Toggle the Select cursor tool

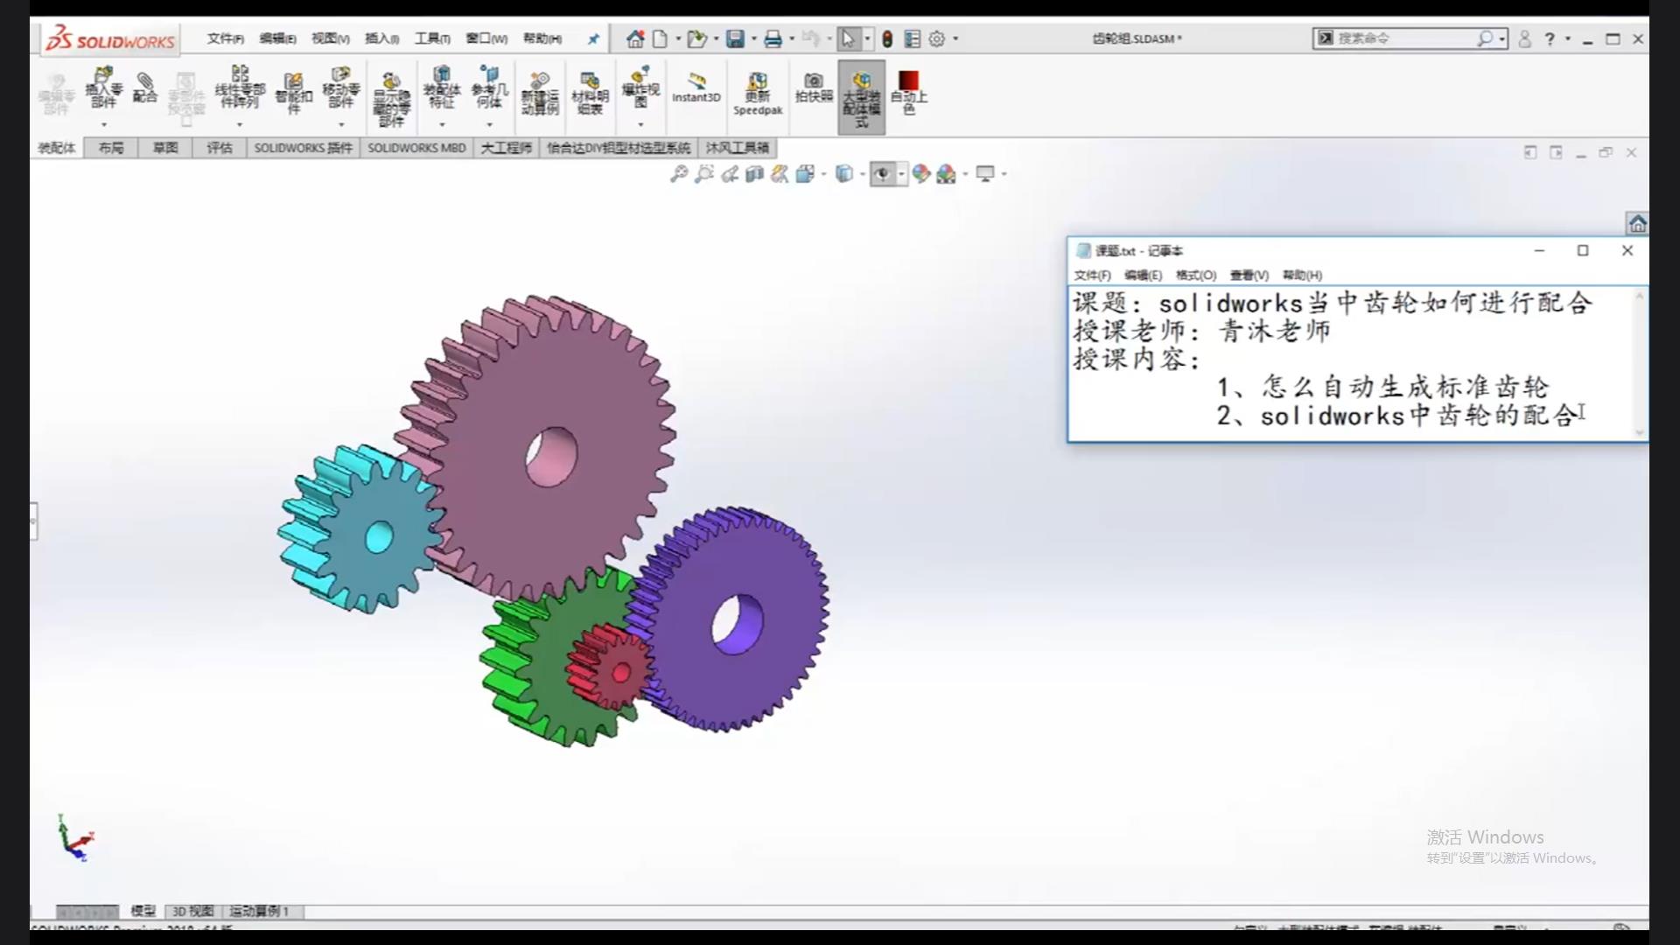847,38
